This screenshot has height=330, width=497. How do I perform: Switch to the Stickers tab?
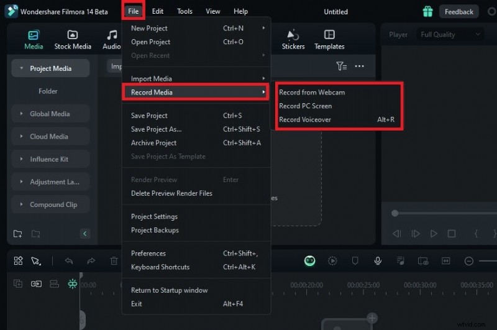click(x=293, y=40)
